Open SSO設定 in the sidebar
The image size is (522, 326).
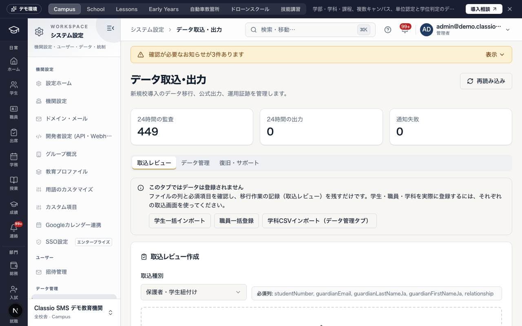74,242
